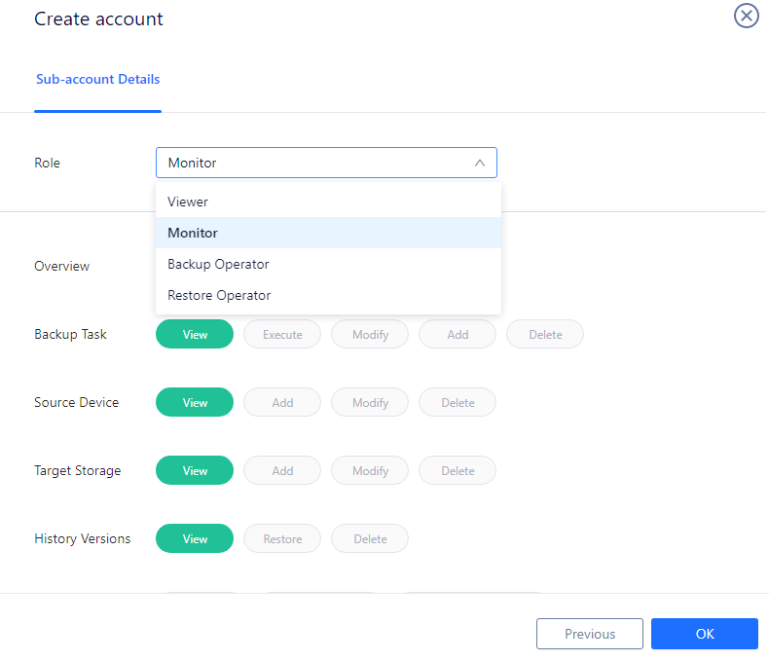The image size is (769, 661).
Task: Pick Restore Operator role option
Action: [328, 295]
